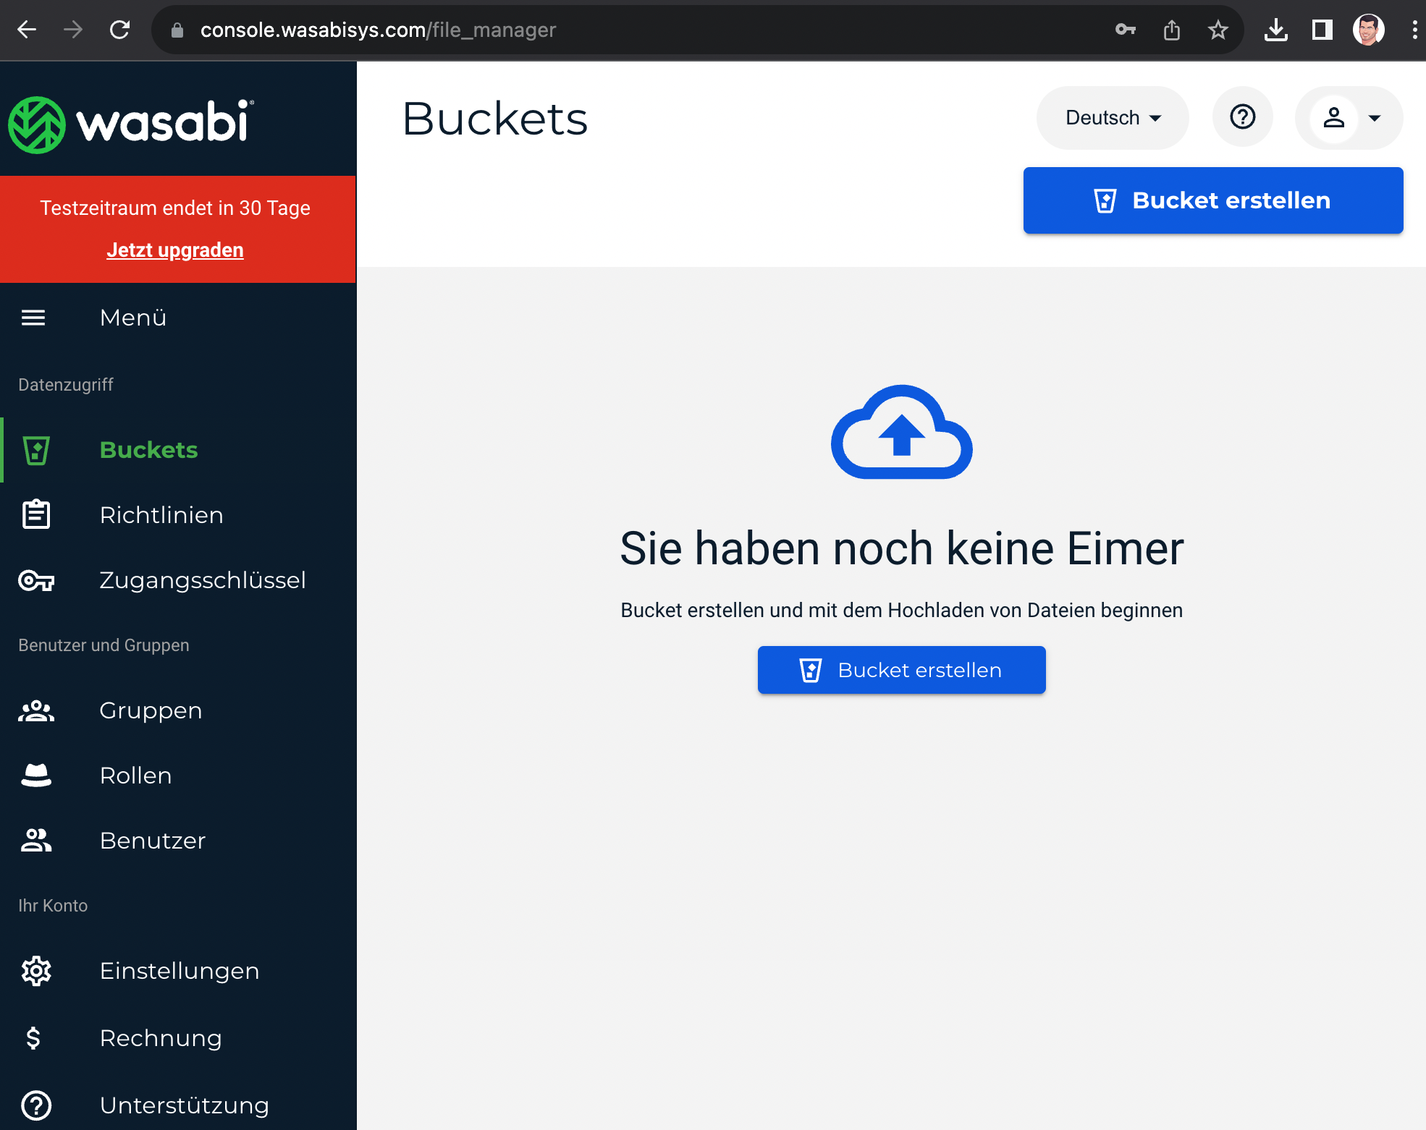Toggle the hamburger Menü icon
This screenshot has height=1130, width=1426.
pos(33,318)
